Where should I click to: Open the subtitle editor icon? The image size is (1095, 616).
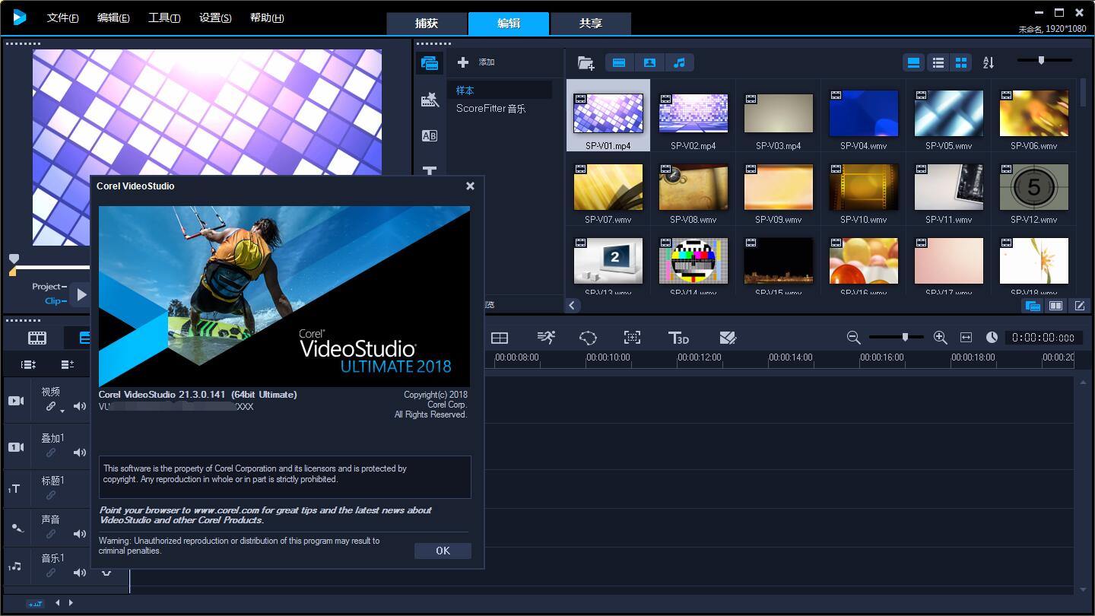pos(728,338)
